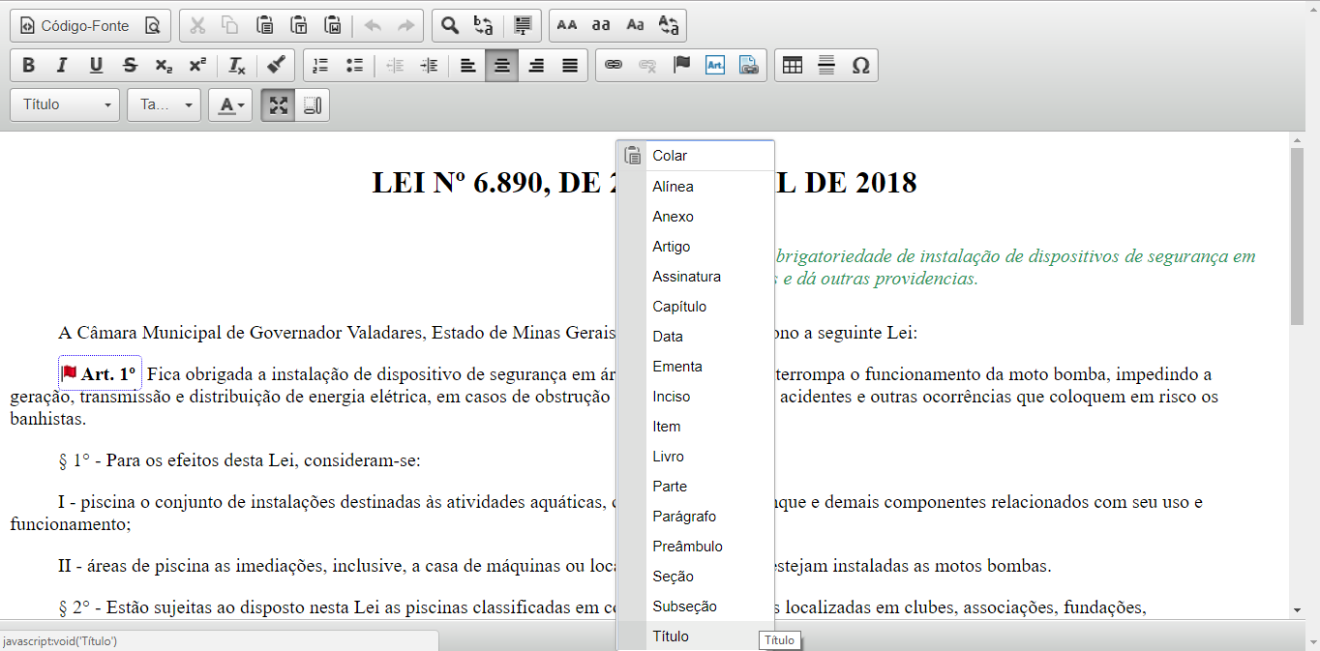Click the Cut scissors icon
1320x651 pixels.
(197, 26)
